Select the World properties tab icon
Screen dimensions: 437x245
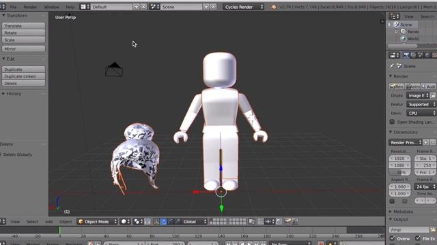[x=427, y=55]
